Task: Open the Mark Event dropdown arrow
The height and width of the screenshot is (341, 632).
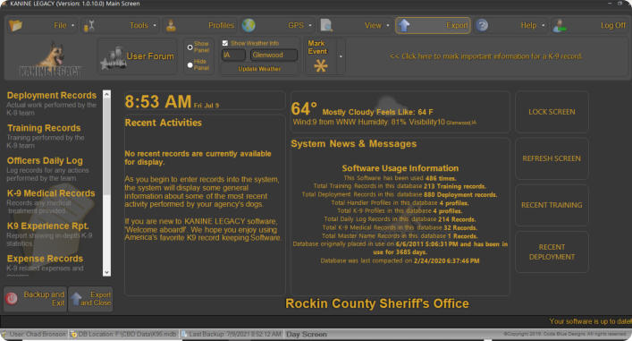Action: pyautogui.click(x=341, y=56)
